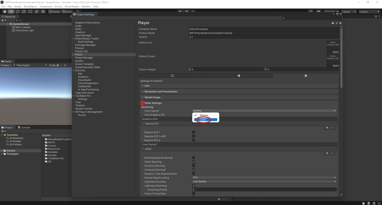
Task: Toggle Compute Skinning checkbox
Action: [x=194, y=170]
